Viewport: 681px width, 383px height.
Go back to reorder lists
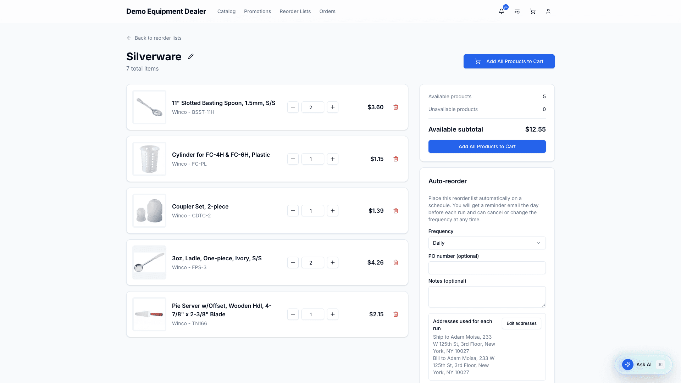pos(154,38)
